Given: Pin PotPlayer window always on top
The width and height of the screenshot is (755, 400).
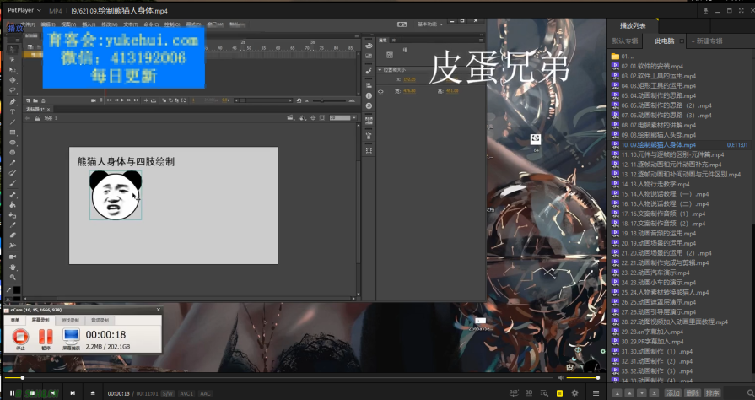Looking at the screenshot, I should pos(706,11).
